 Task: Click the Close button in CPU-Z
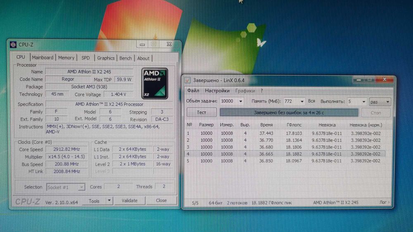click(x=161, y=200)
